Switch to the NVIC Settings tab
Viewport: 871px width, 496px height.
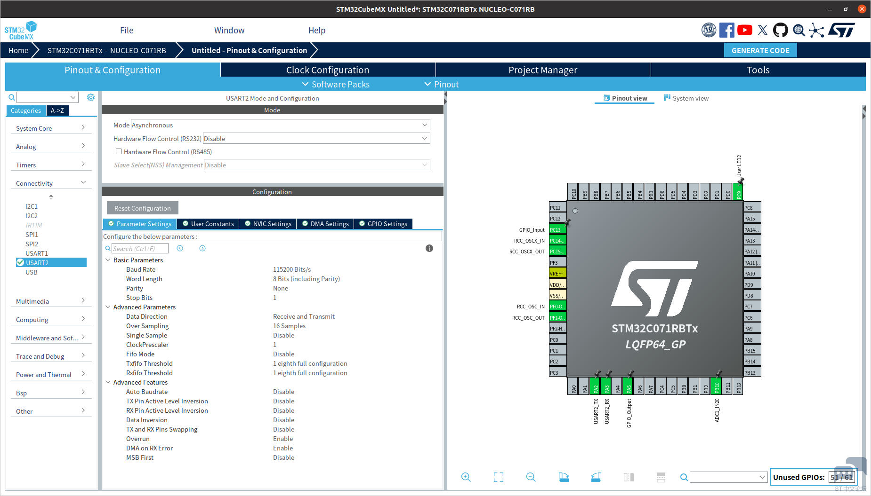click(268, 224)
